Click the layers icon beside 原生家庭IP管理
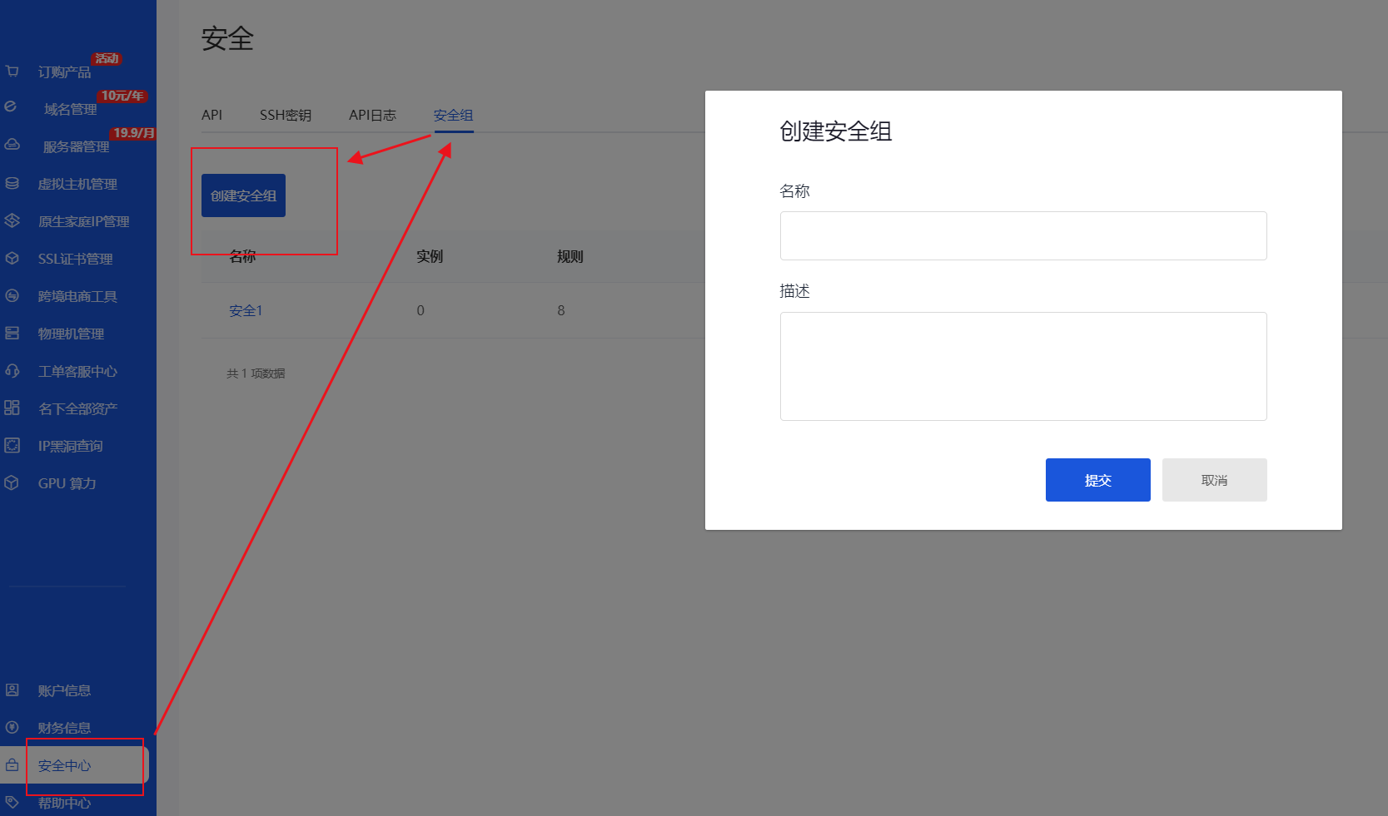The width and height of the screenshot is (1388, 816). point(12,220)
